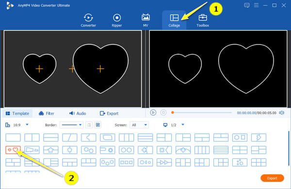Select the rounded inset shape template
Image resolution: width=291 pixels, height=189 pixels.
(x=108, y=138)
